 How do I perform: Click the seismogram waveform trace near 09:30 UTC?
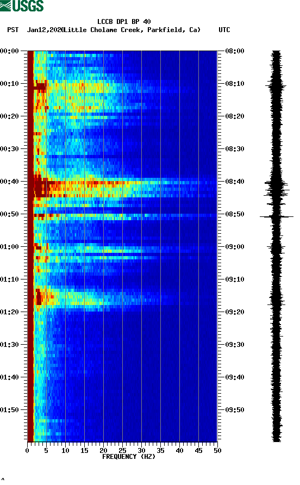pos(277,345)
